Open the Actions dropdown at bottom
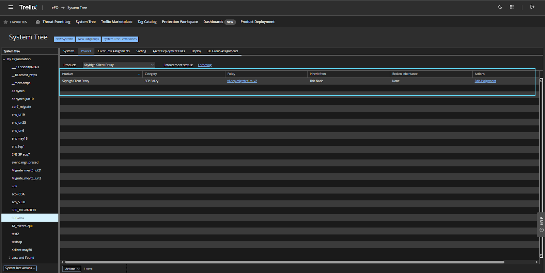545x273 pixels. point(72,269)
